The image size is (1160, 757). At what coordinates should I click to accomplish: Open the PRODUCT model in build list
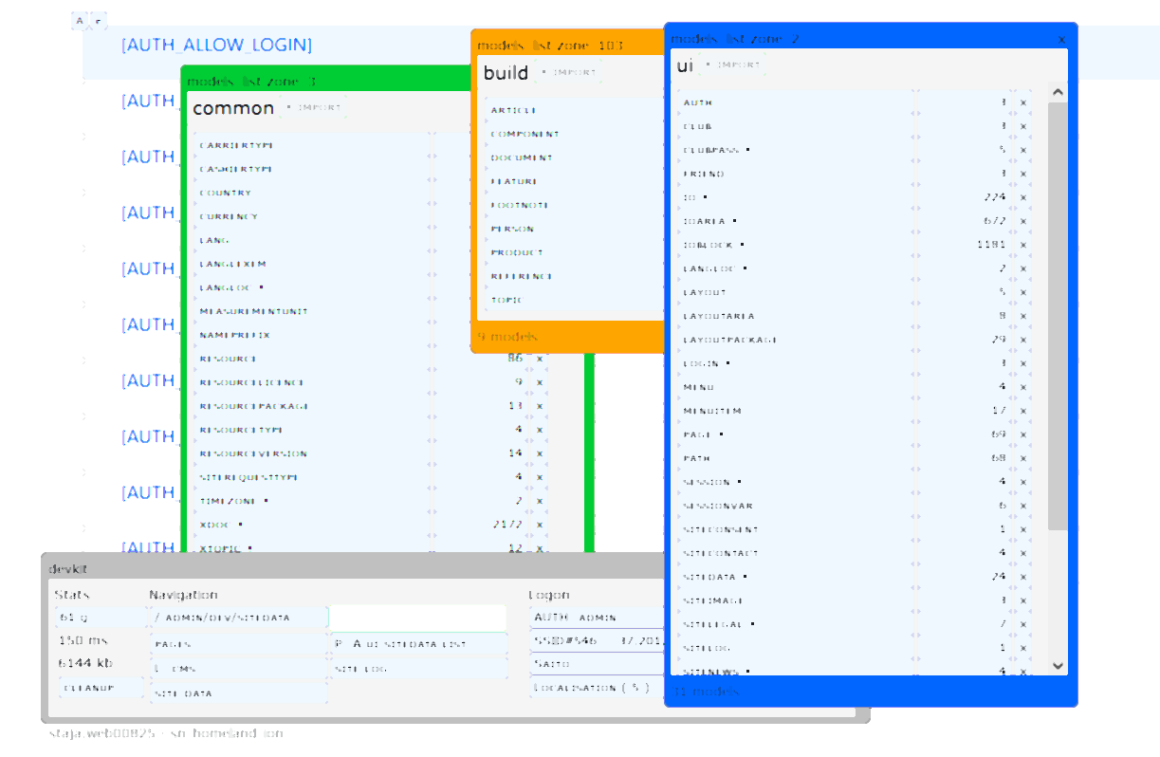click(517, 252)
